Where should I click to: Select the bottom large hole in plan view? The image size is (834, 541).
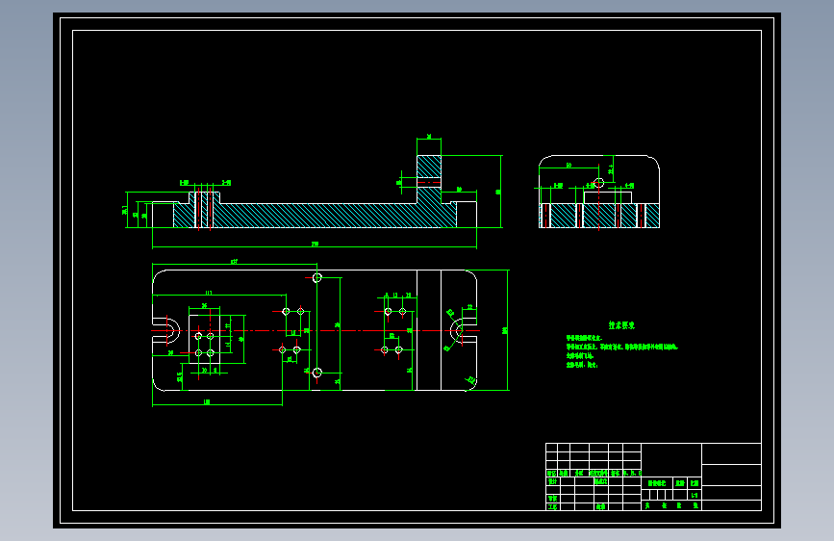coord(317,373)
